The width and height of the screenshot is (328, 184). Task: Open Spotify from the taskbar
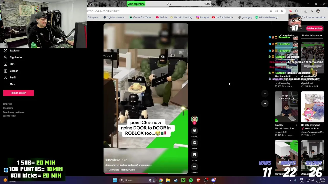tap(191, 180)
